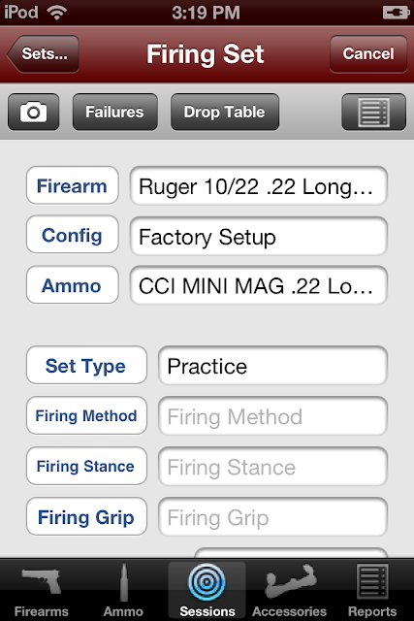Tap the camera icon button
This screenshot has height=621, width=414.
click(34, 113)
